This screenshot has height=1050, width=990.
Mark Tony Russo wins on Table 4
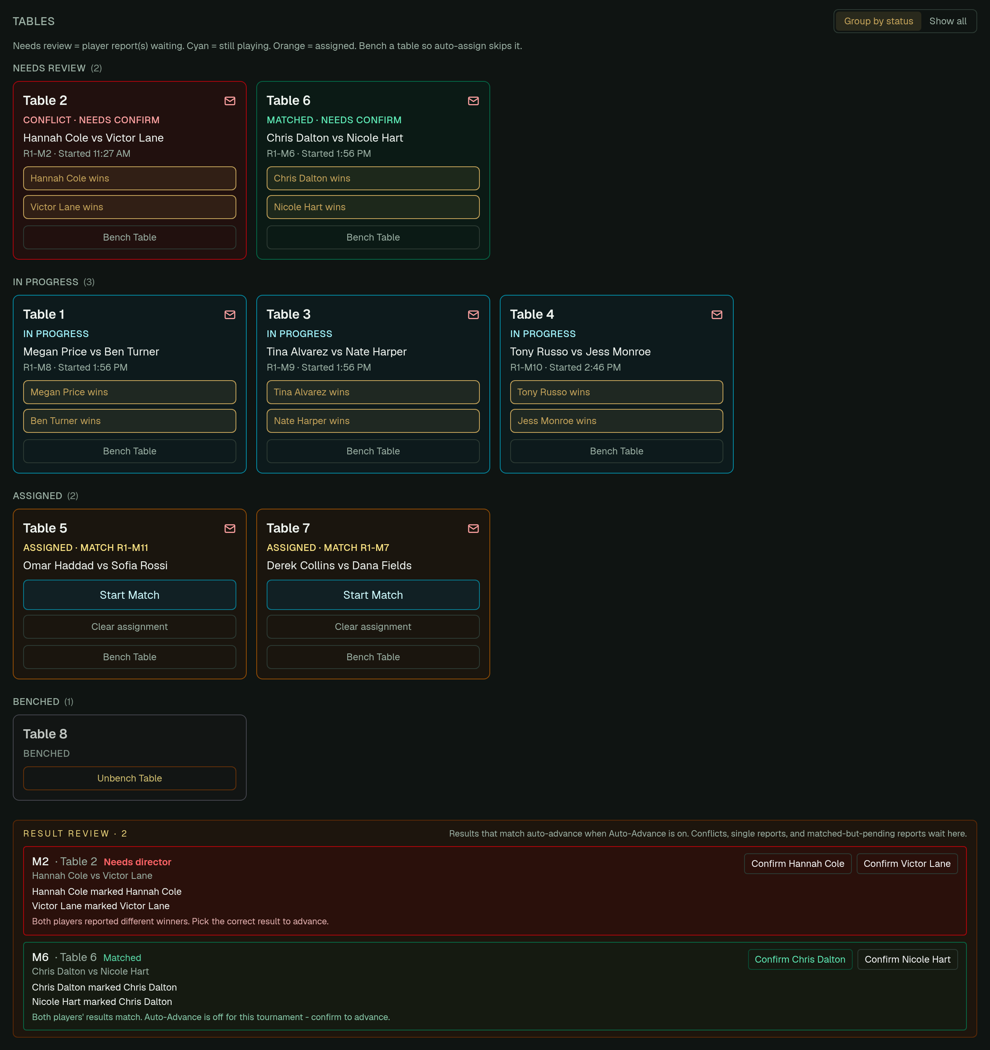pos(616,393)
